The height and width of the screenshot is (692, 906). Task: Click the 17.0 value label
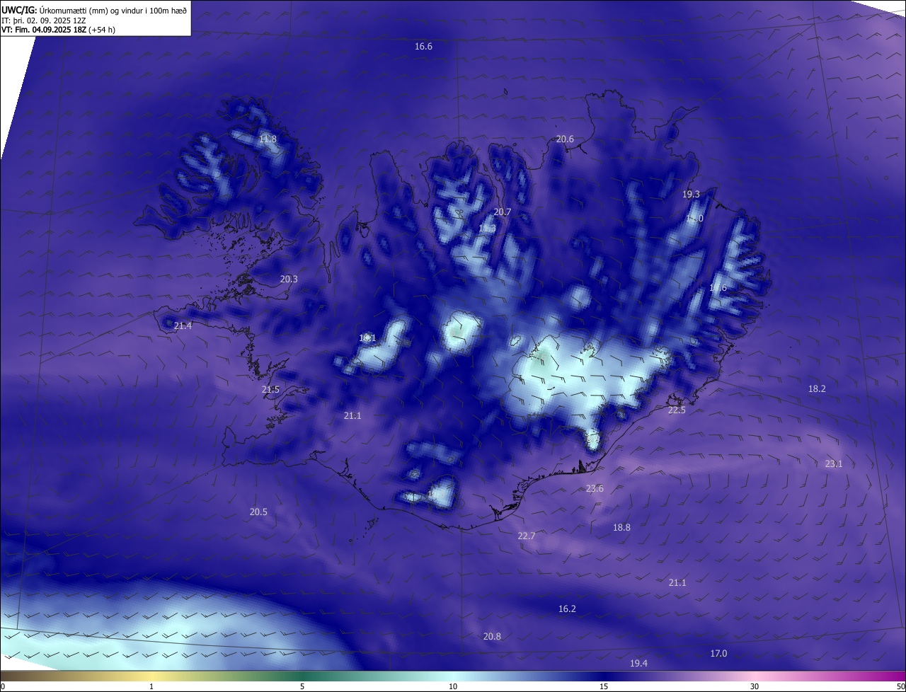pos(718,653)
